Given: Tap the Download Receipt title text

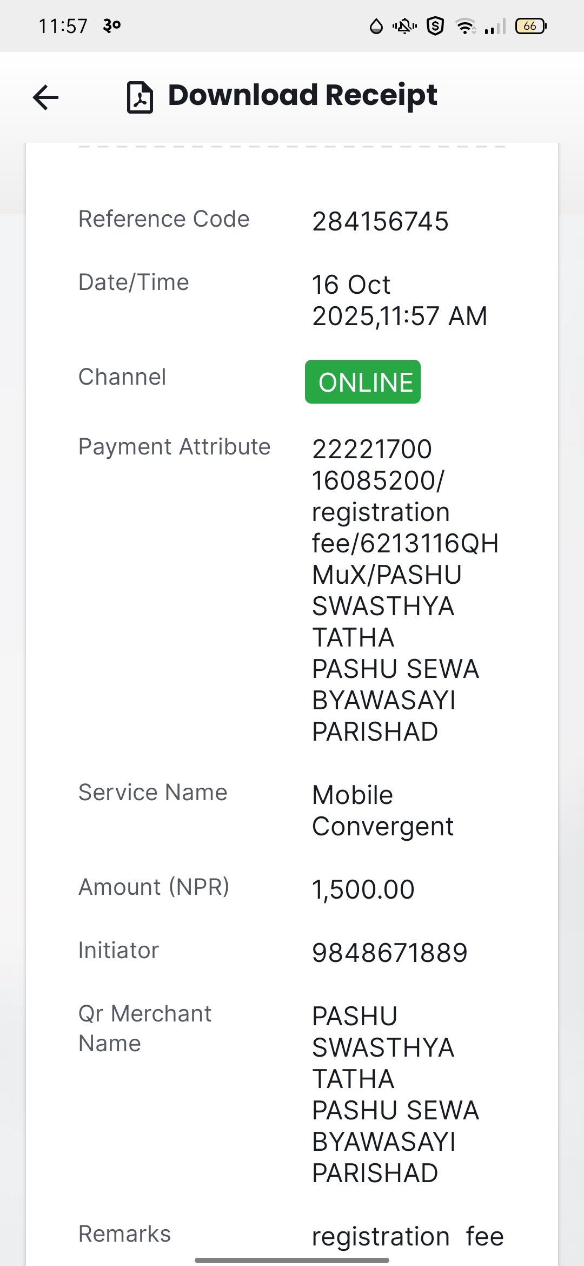Looking at the screenshot, I should [x=303, y=95].
